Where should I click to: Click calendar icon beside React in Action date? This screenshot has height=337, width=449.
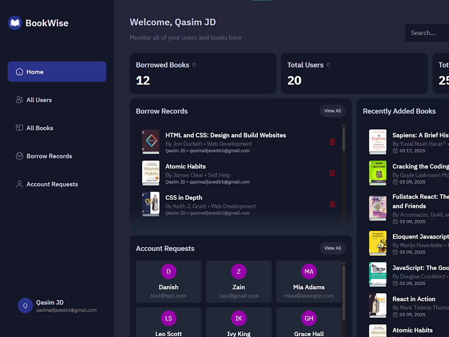click(395, 315)
